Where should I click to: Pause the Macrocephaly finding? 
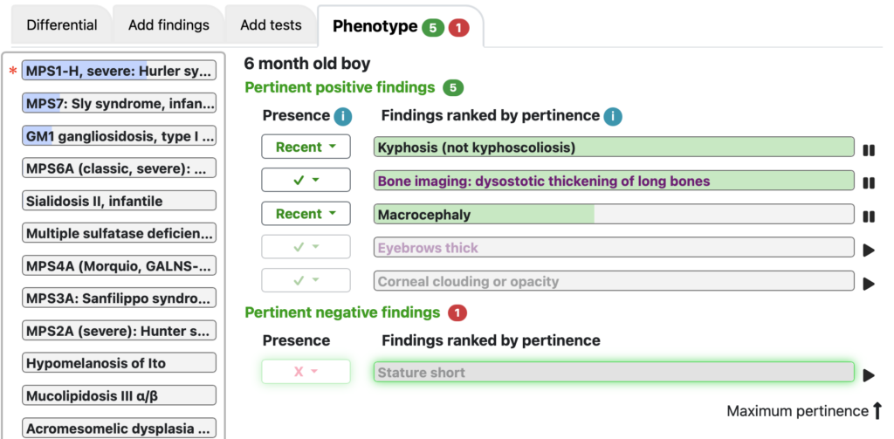(x=869, y=216)
